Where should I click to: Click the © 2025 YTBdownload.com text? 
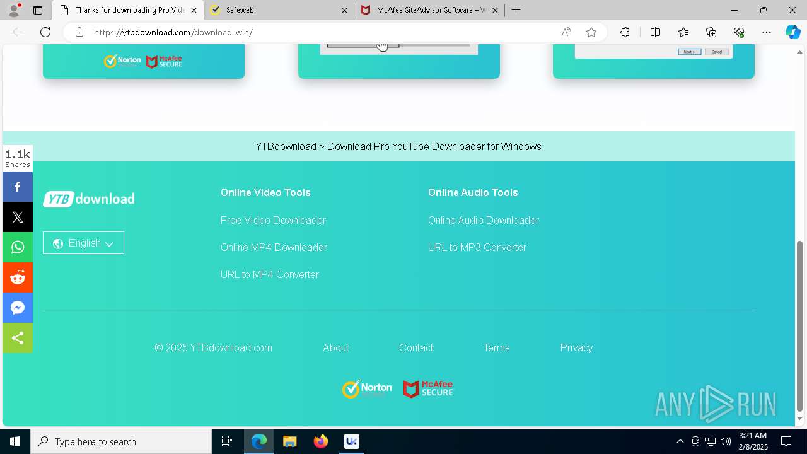click(x=214, y=347)
